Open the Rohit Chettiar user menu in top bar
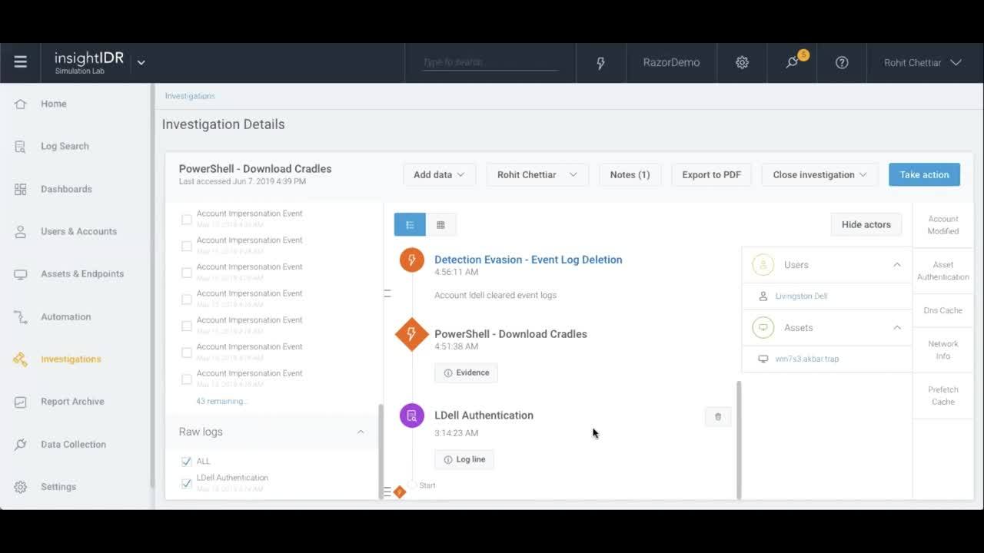 (922, 63)
